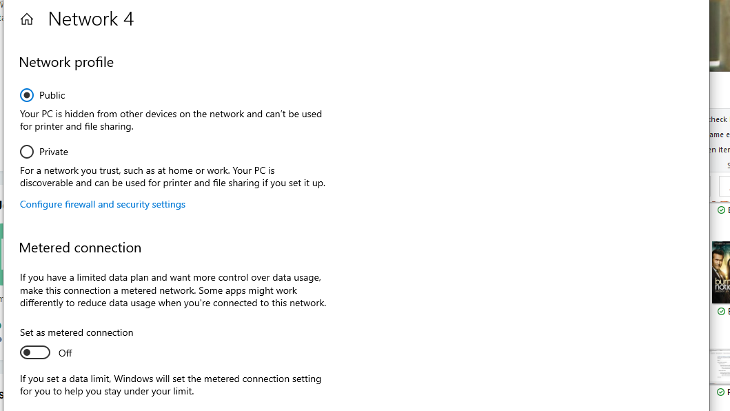This screenshot has height=411, width=730.
Task: Click the bottom green check icon
Action: pos(721,392)
